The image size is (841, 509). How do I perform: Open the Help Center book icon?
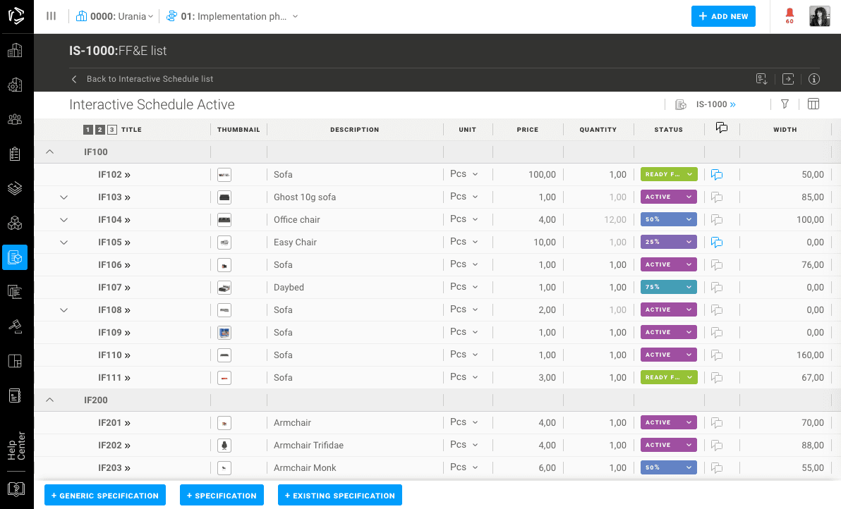coord(16,489)
